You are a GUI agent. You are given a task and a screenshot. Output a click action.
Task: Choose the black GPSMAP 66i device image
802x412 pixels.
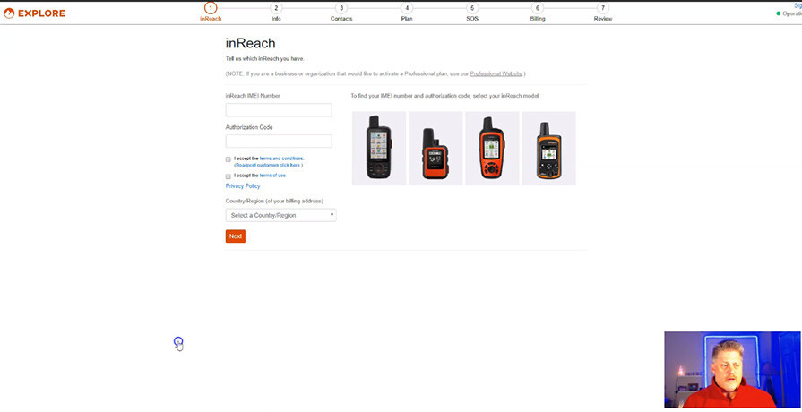(x=379, y=149)
